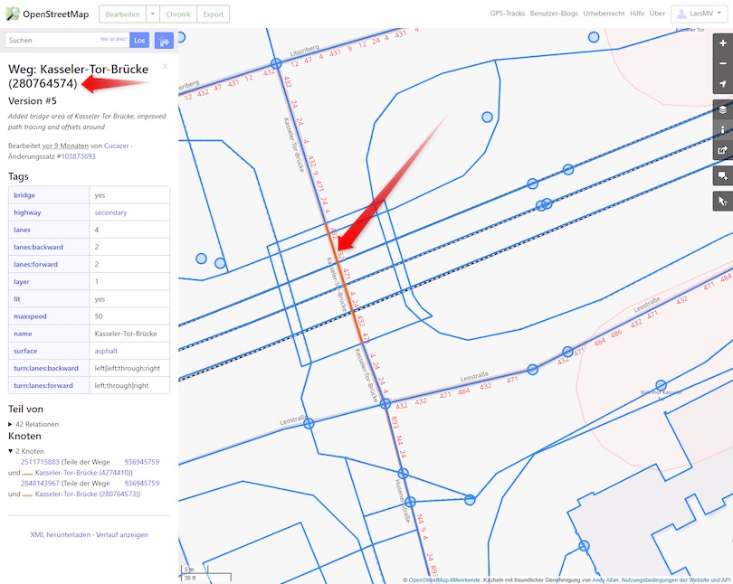Click the 'Wo ist dies?' link
This screenshot has width=733, height=584.
(x=113, y=39)
